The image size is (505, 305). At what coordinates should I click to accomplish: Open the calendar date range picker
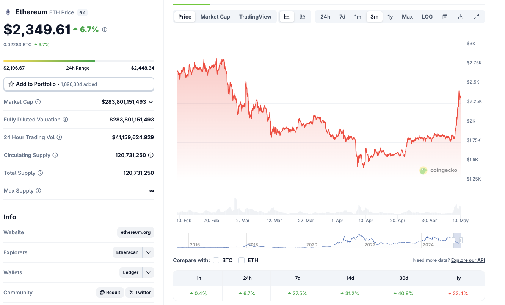pyautogui.click(x=445, y=17)
